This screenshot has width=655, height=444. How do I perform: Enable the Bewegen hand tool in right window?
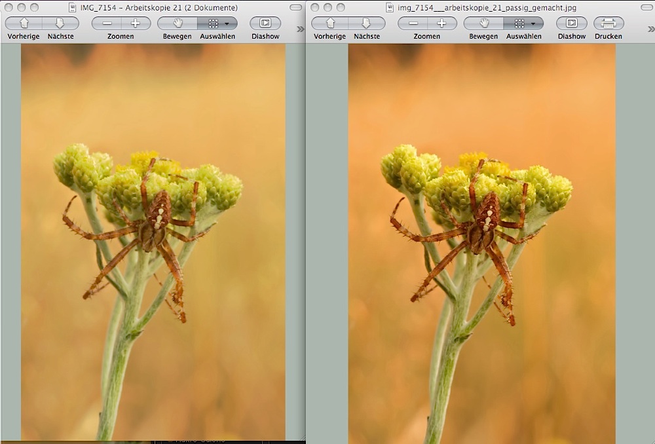click(x=483, y=23)
